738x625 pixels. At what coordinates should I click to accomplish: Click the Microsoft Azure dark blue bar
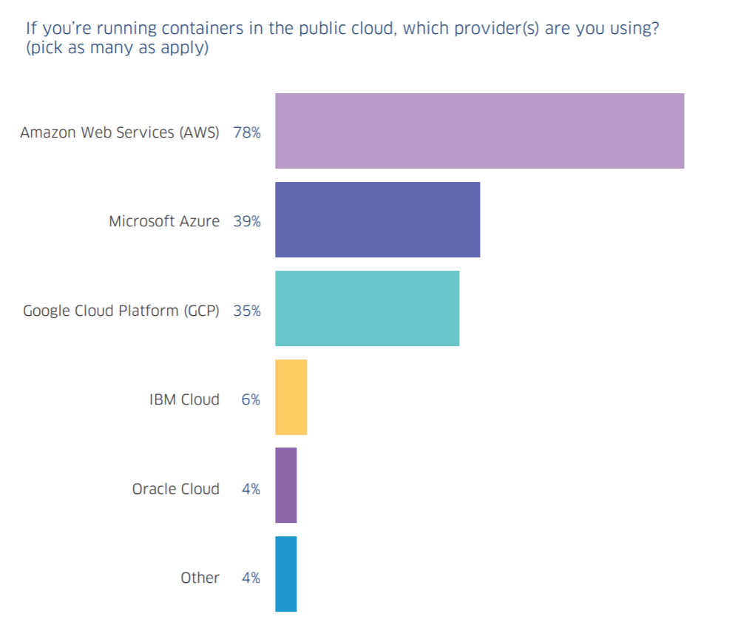(377, 220)
